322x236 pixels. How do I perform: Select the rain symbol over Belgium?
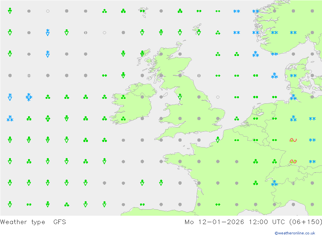[x=255, y=140]
